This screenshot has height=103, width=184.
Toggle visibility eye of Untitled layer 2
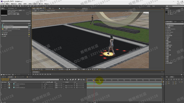pos(1,86)
